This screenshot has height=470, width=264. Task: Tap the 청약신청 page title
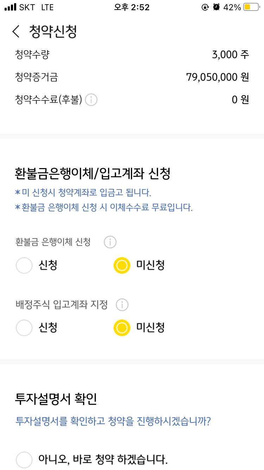point(53,31)
